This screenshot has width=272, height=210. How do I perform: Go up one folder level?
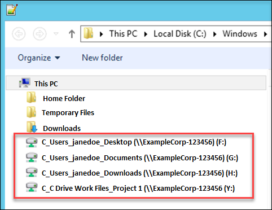tap(72, 34)
